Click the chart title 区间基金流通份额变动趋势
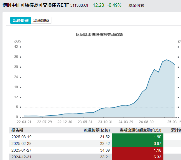The height and width of the screenshot is (160, 181). click(x=99, y=35)
